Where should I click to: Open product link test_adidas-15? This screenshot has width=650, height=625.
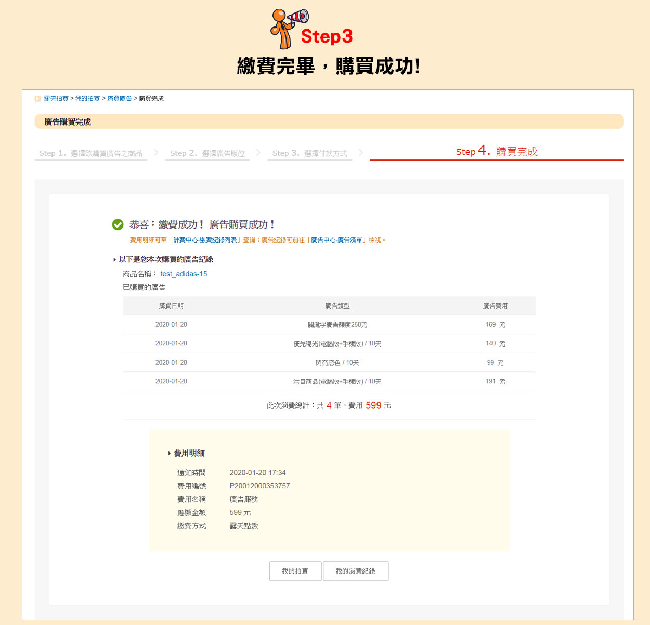[184, 274]
